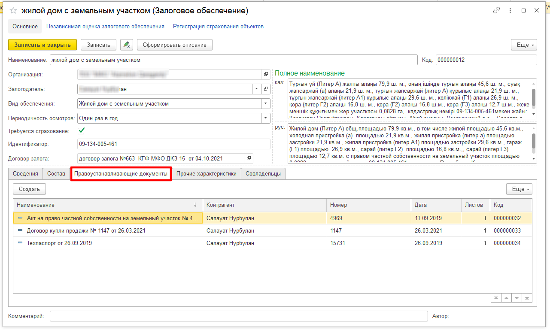Image resolution: width=550 pixels, height=330 pixels.
Task: Move the selected row to the top of the list
Action: pyautogui.click(x=496, y=298)
